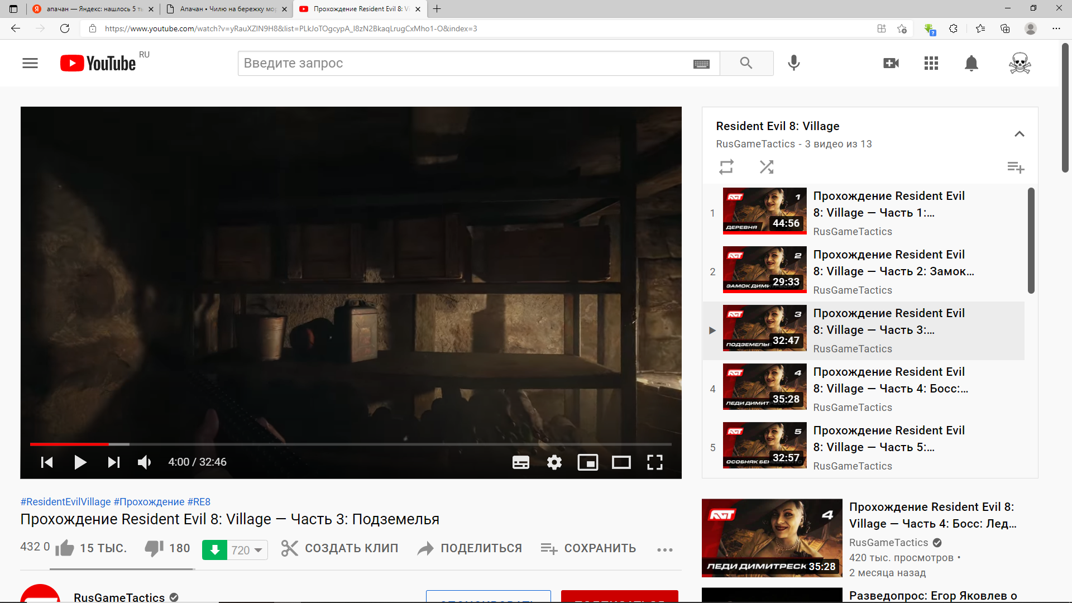Click the video progress bar

click(x=350, y=444)
